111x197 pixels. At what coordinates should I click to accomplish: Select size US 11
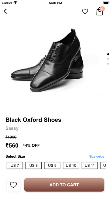tap(90, 165)
